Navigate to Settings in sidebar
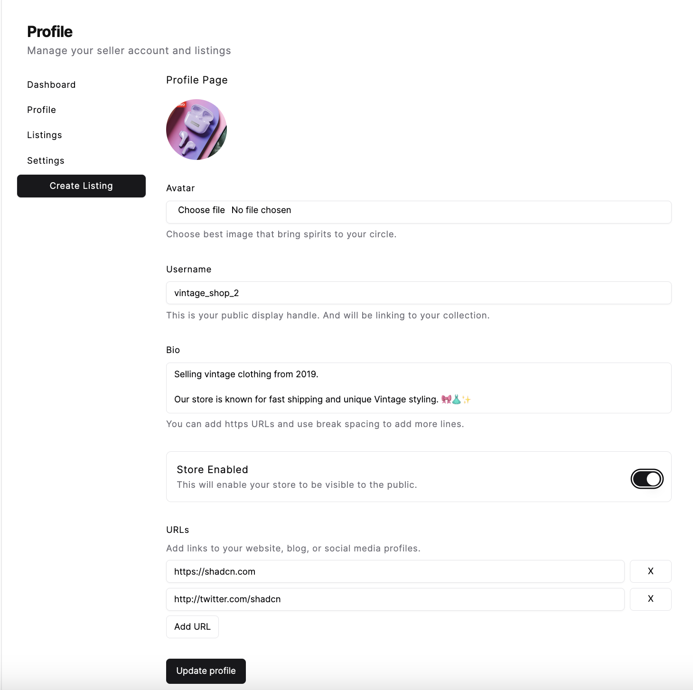 pos(46,161)
